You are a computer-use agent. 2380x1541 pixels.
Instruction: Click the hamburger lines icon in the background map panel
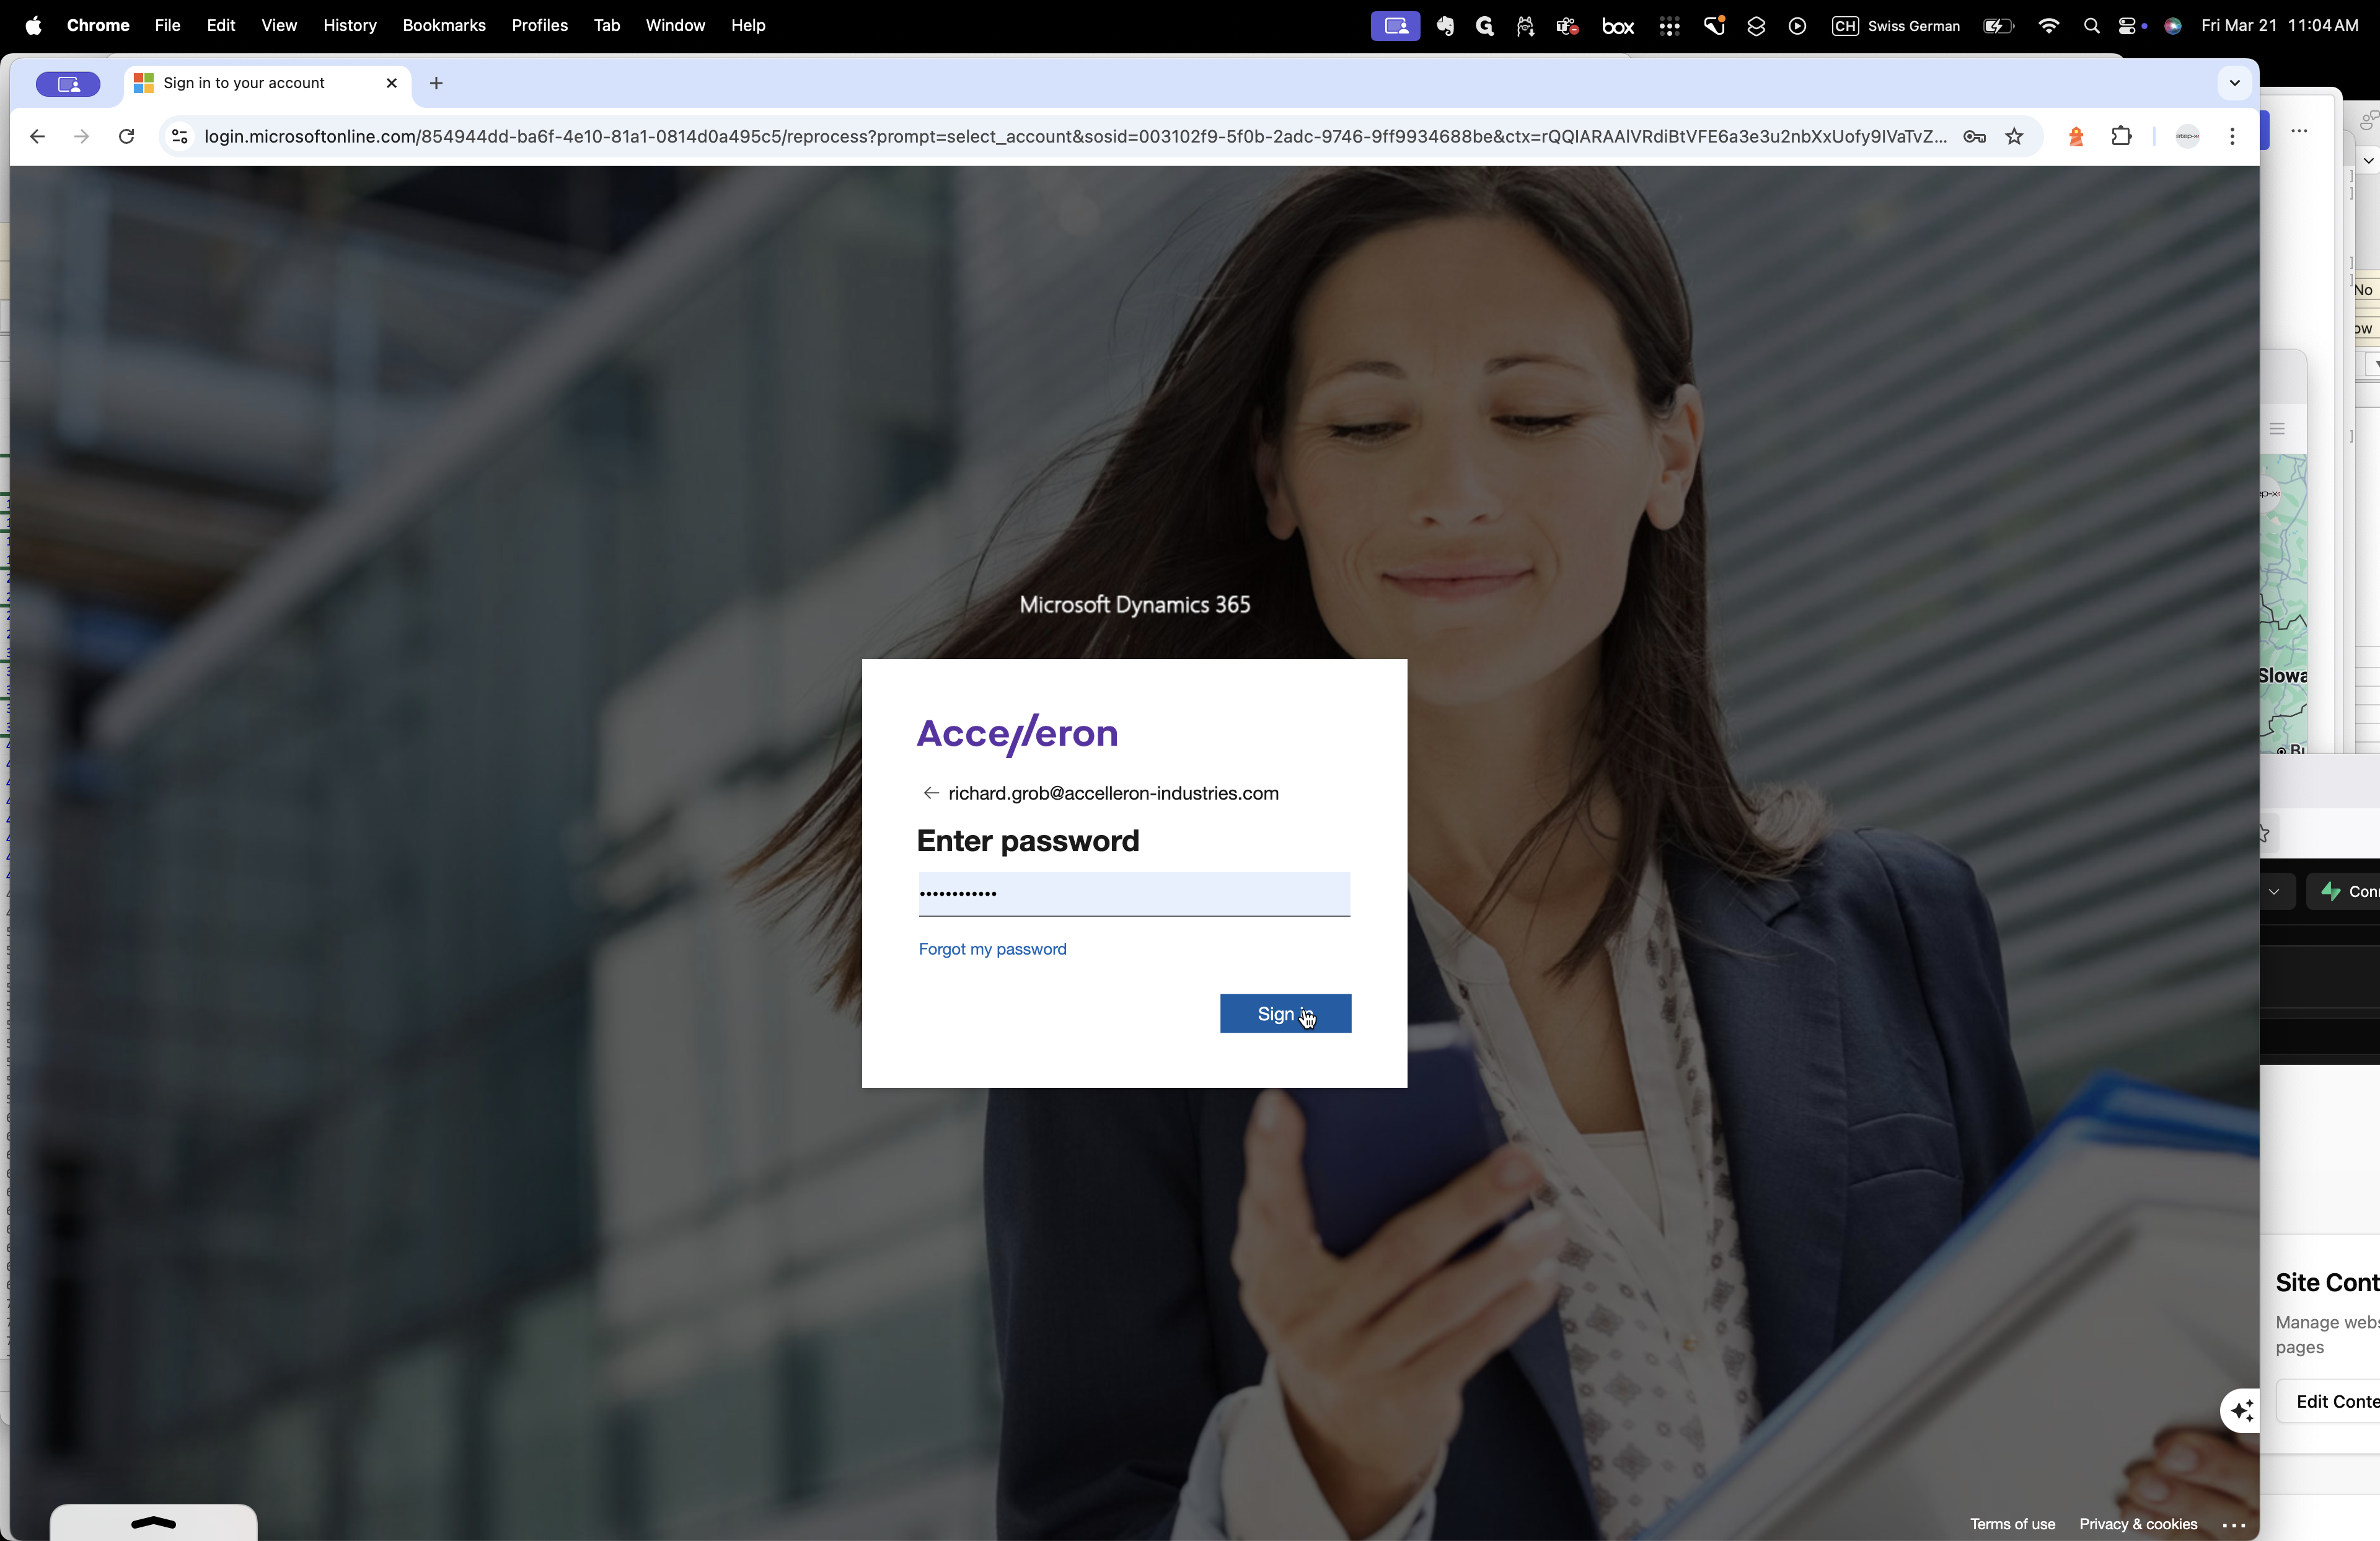coord(2277,429)
